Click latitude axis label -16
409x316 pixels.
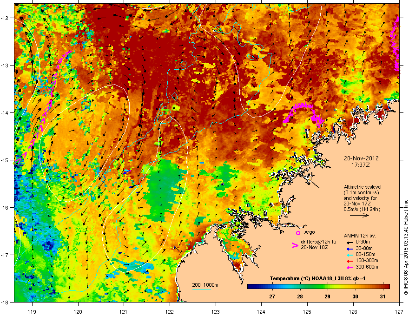5,208
